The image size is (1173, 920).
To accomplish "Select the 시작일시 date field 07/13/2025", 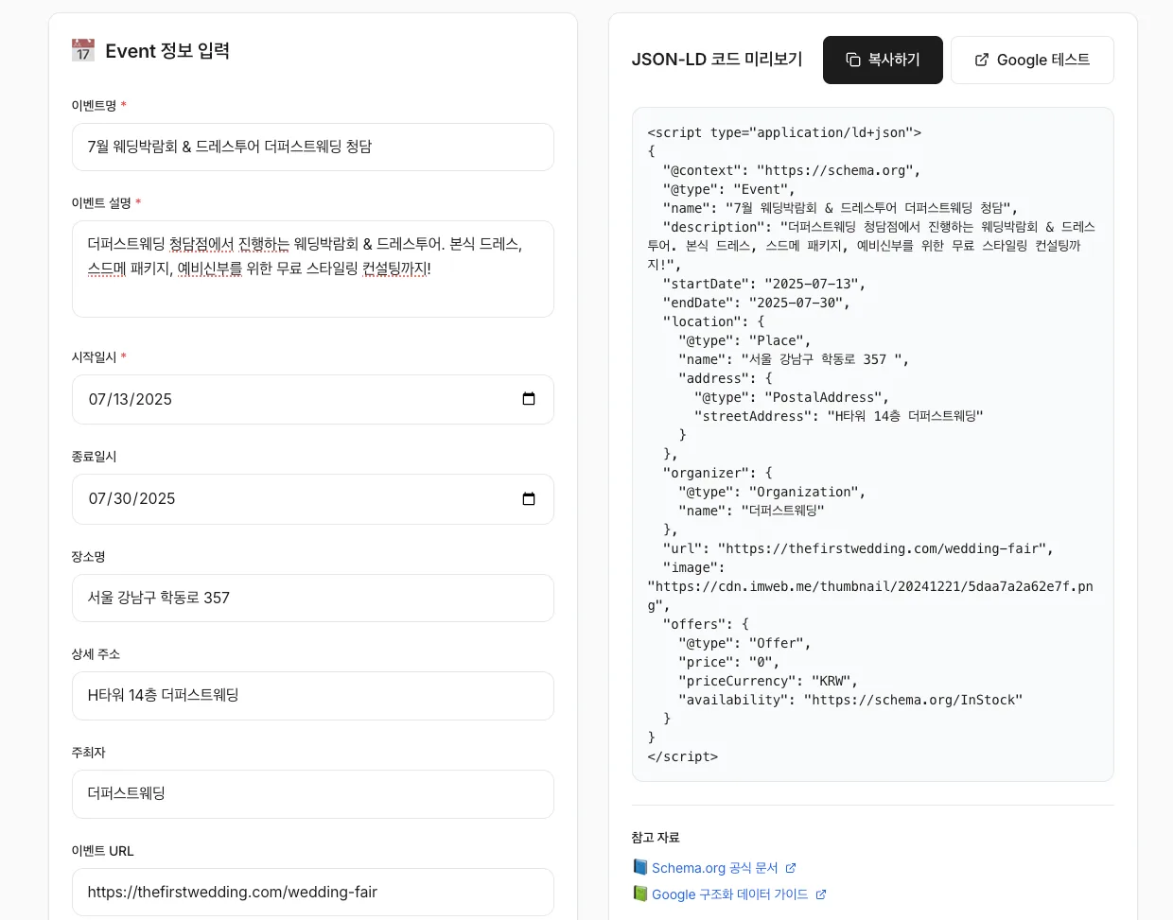I will [x=313, y=399].
